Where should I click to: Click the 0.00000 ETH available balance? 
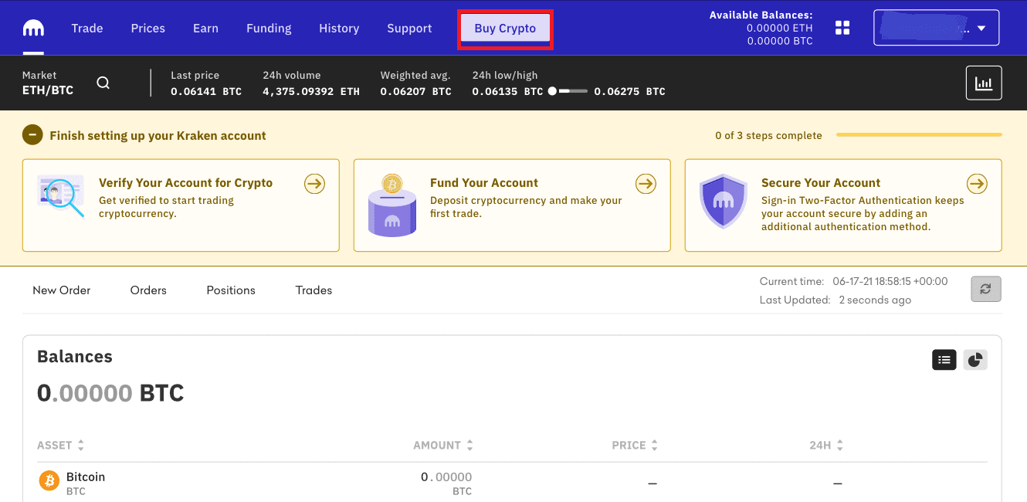(x=780, y=28)
